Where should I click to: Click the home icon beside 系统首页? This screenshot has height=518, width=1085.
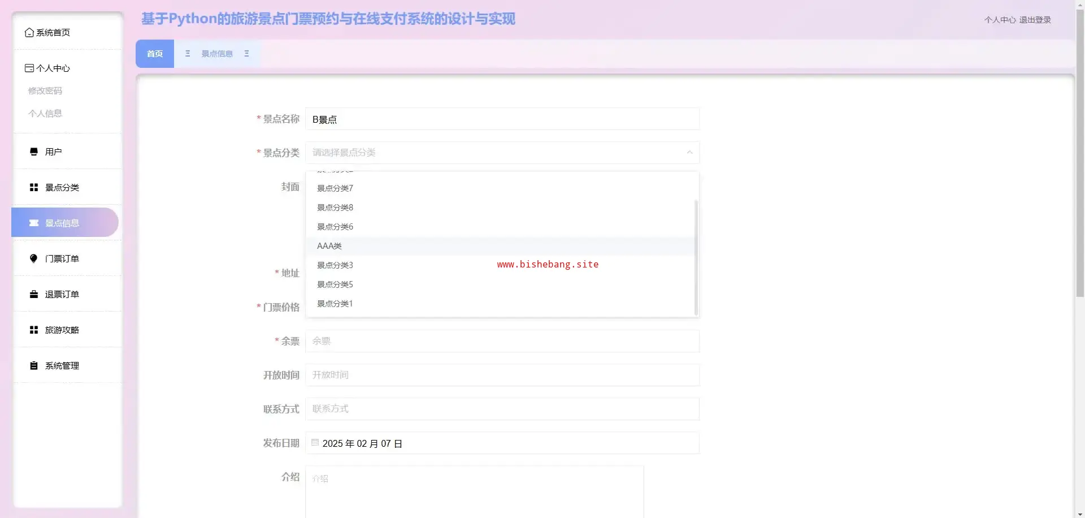pos(29,33)
